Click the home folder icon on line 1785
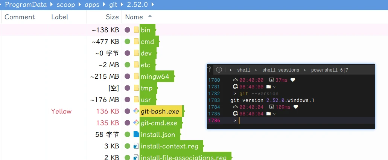The image size is (388, 160). [x=268, y=114]
